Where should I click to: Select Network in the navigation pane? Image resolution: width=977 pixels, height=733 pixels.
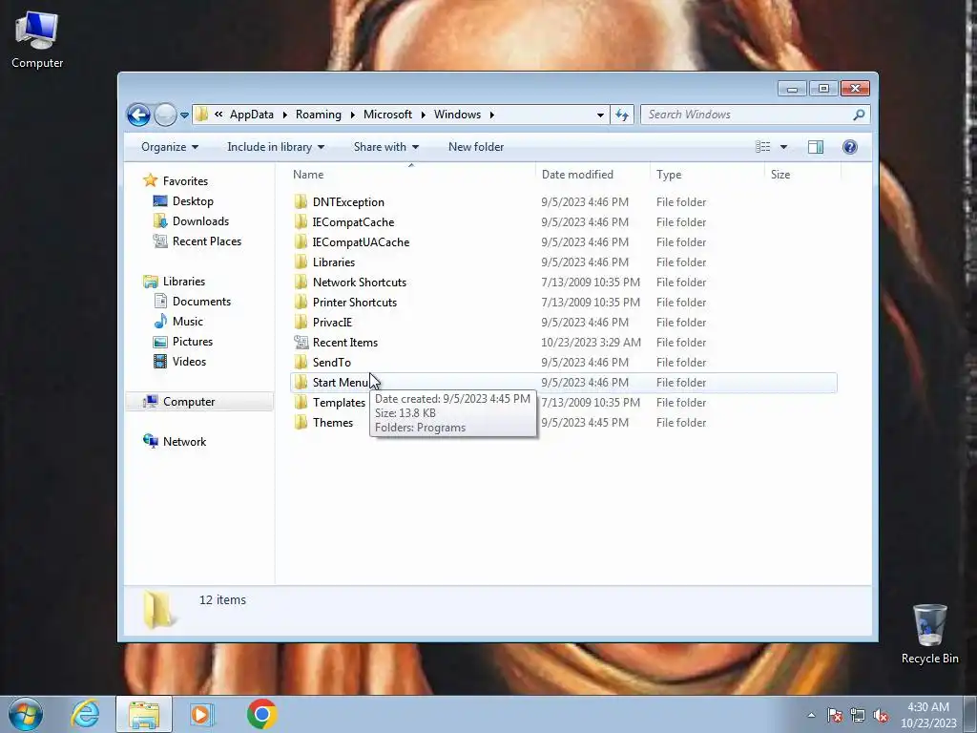[184, 441]
